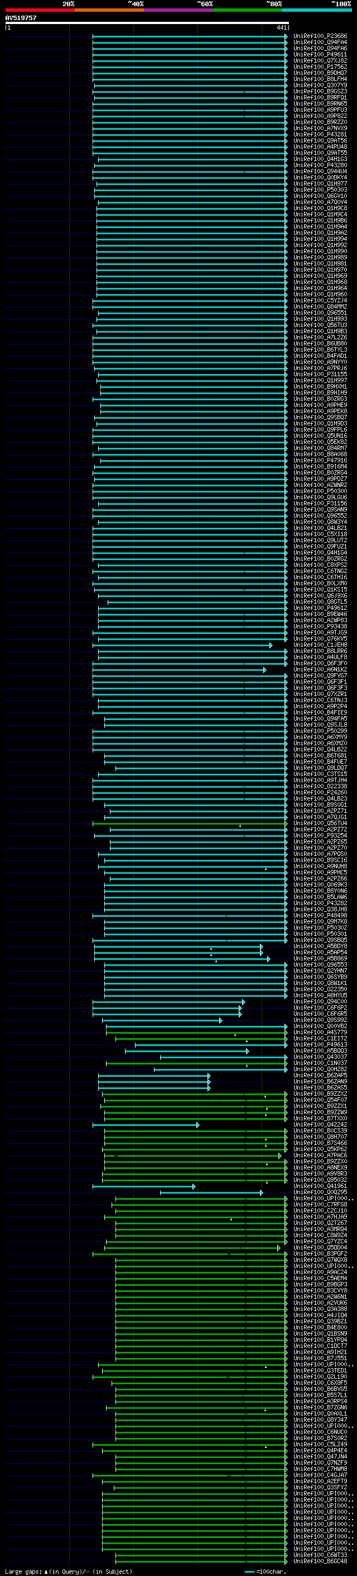This screenshot has width=357, height=1576.
Task: Select hit label UniRef100_Q9FVG7
Action: 320,675
